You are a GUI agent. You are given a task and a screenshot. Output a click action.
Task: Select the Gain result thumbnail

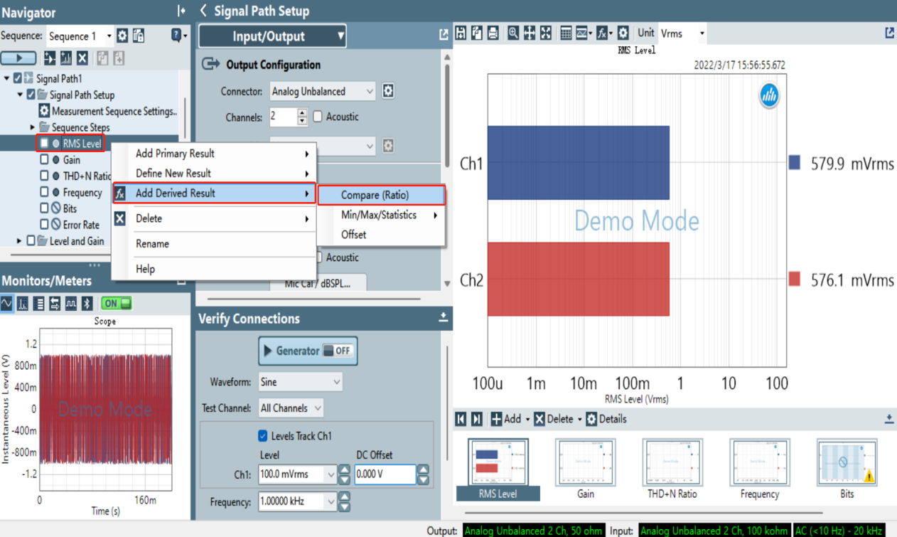[585, 469]
